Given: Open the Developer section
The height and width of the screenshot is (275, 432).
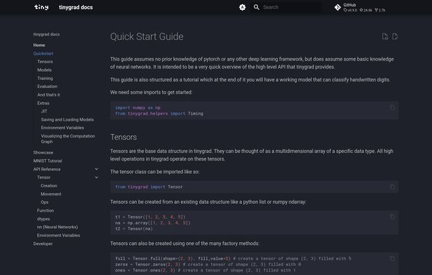Looking at the screenshot, I should click(x=43, y=244).
